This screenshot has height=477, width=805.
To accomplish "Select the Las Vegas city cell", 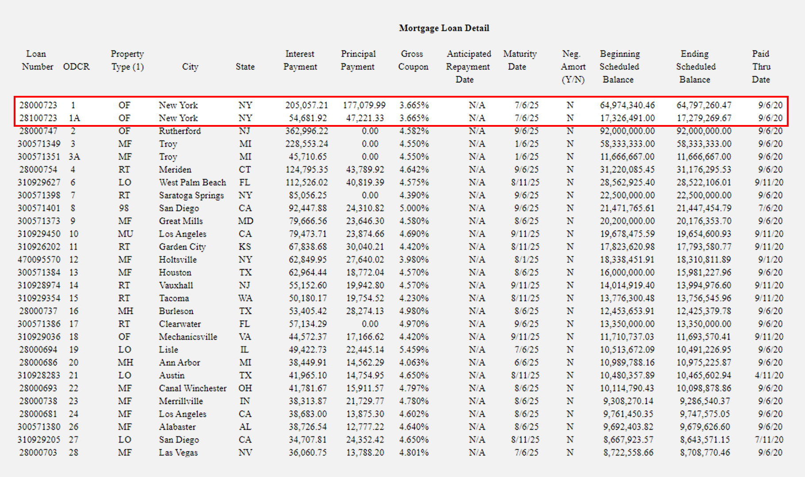I will [x=178, y=452].
